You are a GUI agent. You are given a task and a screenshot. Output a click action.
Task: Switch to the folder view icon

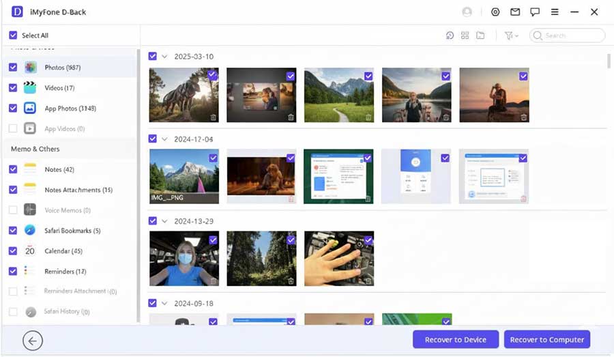click(480, 35)
